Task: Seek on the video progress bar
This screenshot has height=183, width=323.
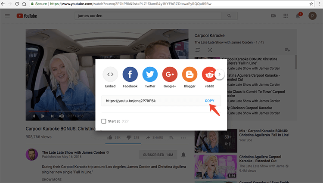Action: pos(62,111)
